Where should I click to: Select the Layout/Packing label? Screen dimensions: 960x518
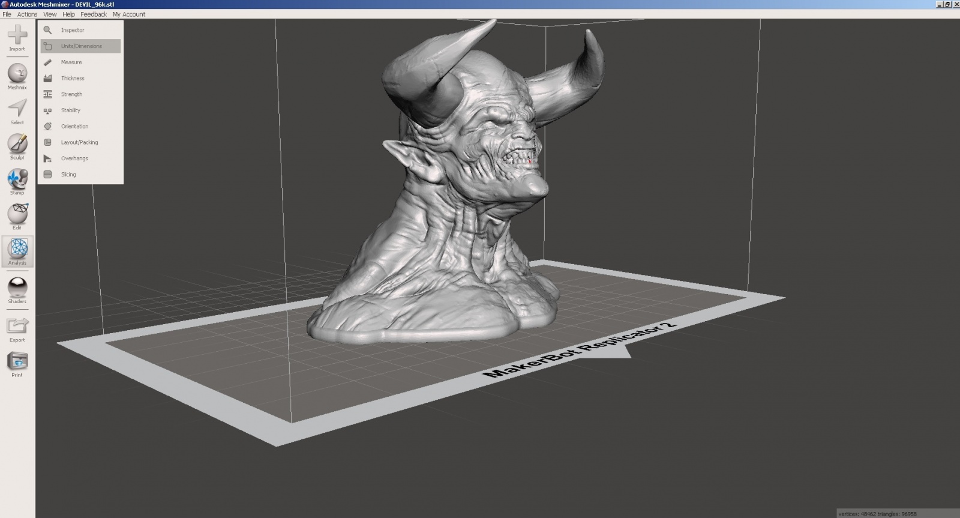80,142
